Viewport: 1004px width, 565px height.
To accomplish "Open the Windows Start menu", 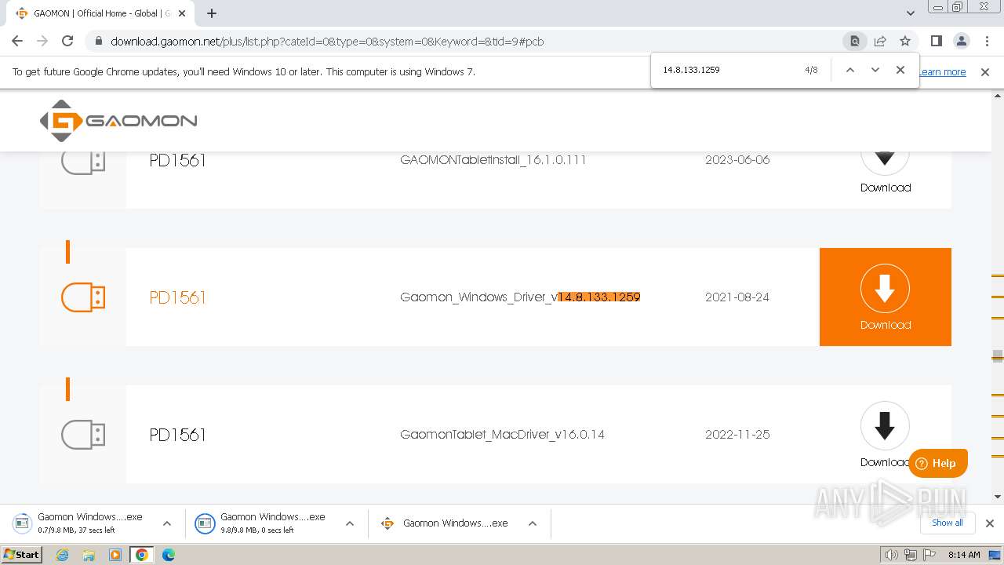I will tap(22, 554).
